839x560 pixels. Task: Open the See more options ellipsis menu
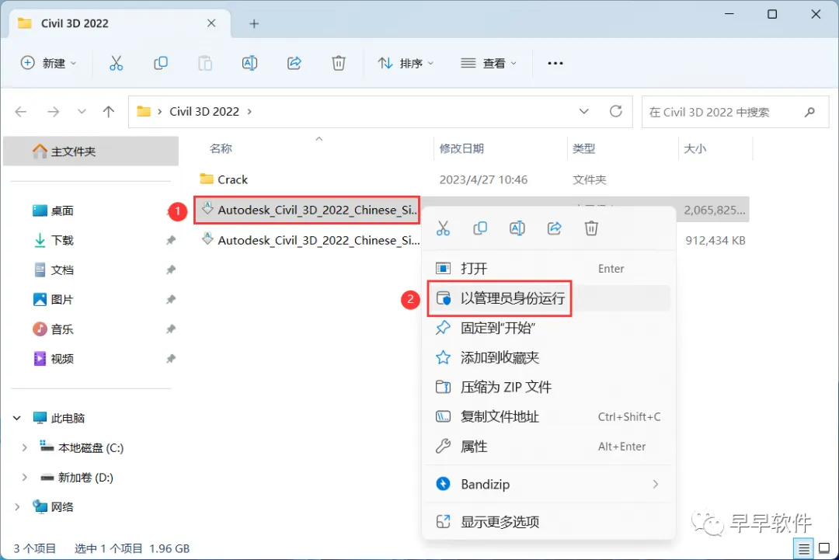click(x=555, y=63)
